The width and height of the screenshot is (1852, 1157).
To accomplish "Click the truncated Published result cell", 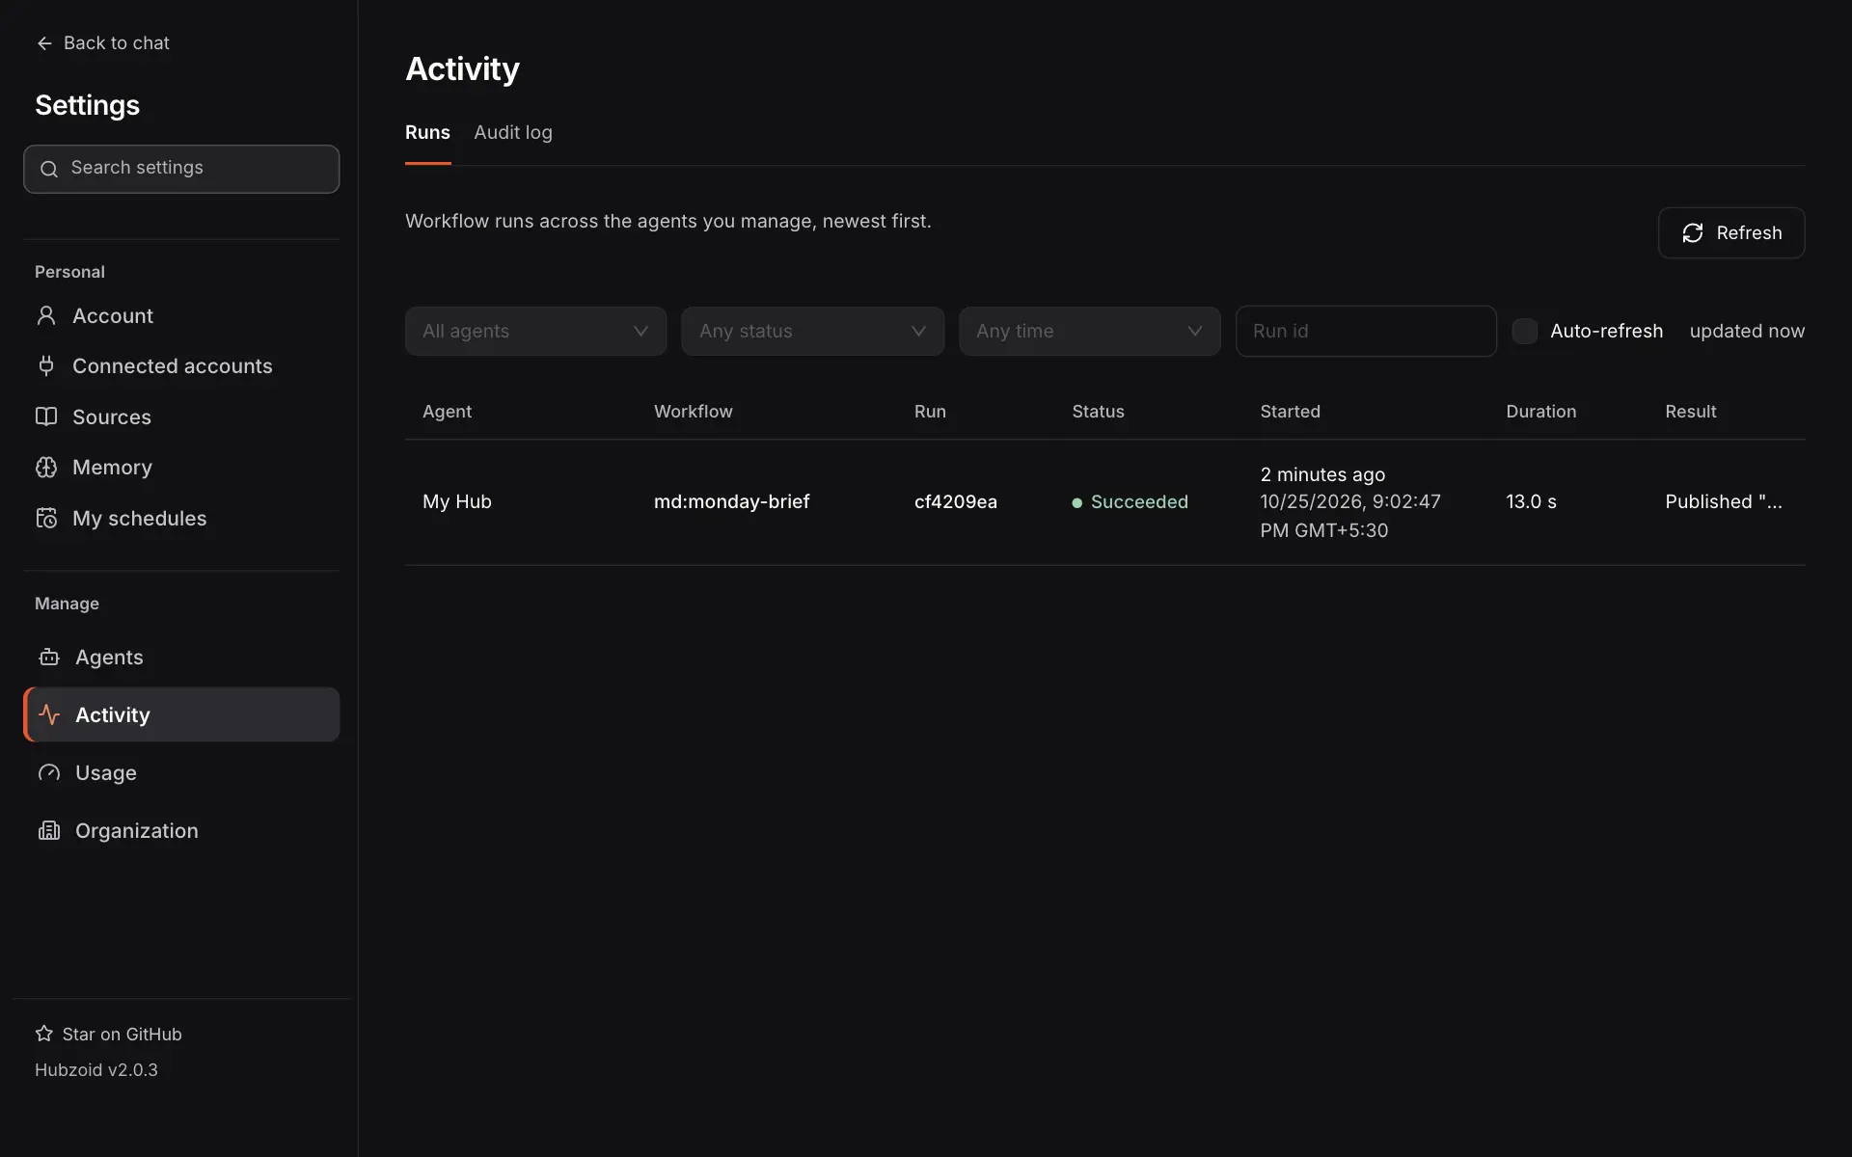I will coord(1723,501).
